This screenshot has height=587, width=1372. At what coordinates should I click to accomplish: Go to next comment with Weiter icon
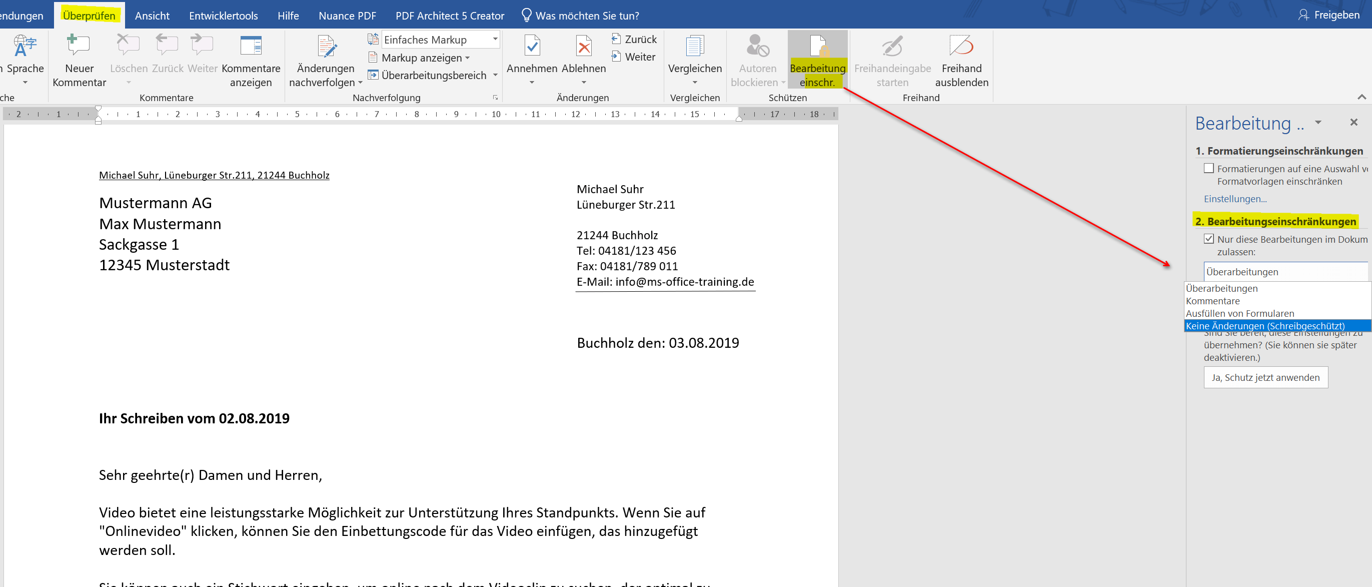(x=202, y=45)
